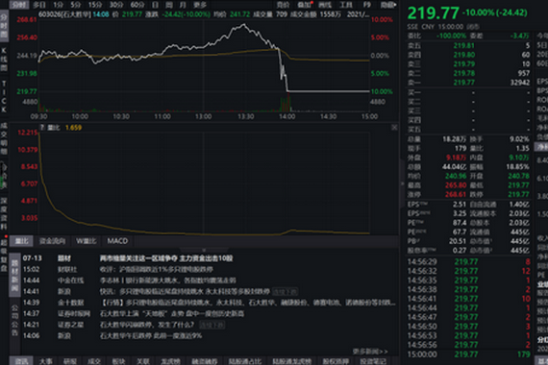The height and width of the screenshot is (365, 548).
Task: Toggle the right quote panel collapse handle
Action: pyautogui.click(x=402, y=183)
